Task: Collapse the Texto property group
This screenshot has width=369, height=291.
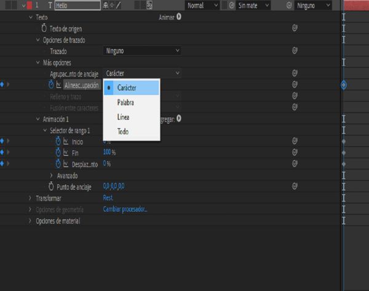Action: coord(31,17)
